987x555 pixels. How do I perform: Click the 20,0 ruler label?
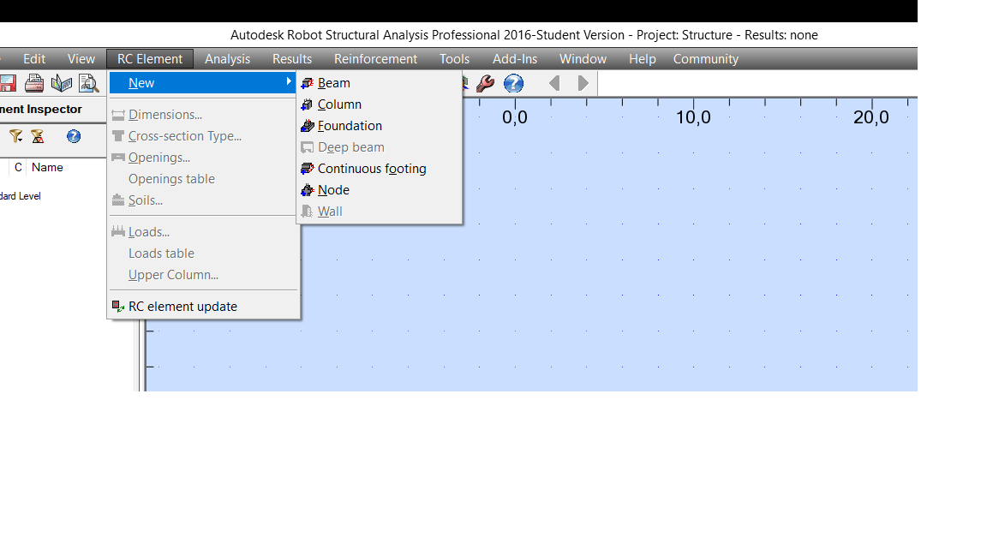click(871, 117)
